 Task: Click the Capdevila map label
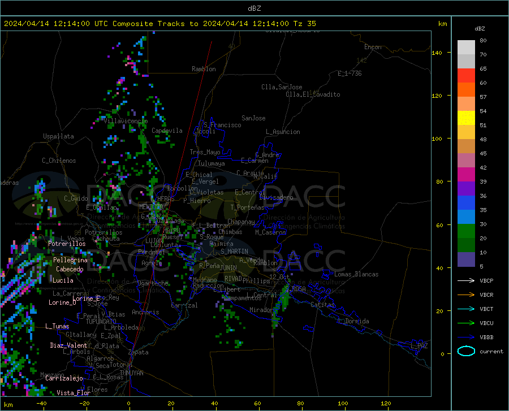(x=167, y=131)
